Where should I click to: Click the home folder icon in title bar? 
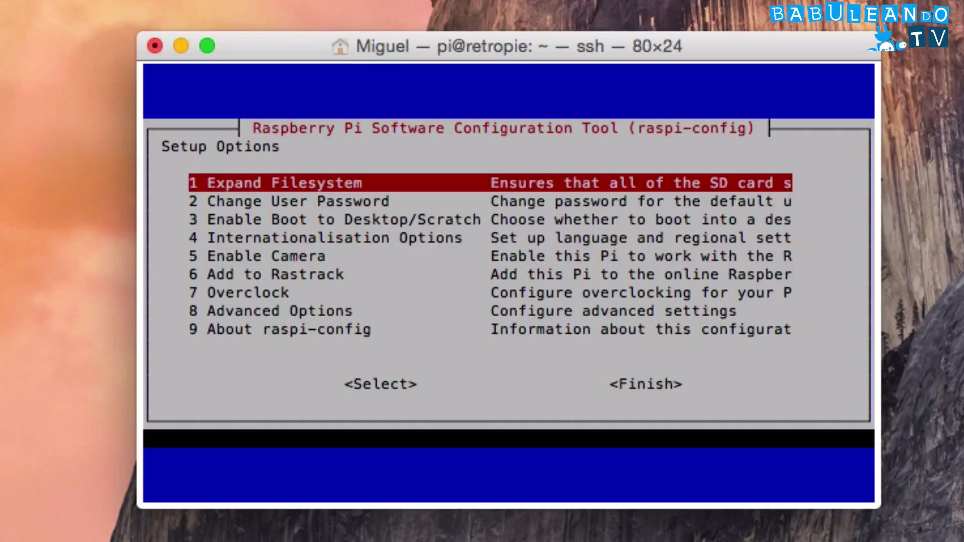[340, 46]
